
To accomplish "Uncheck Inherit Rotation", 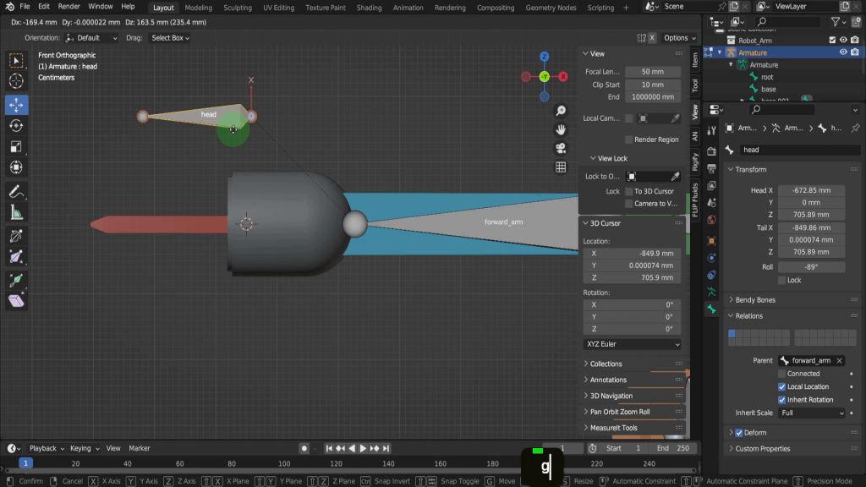I will (781, 400).
